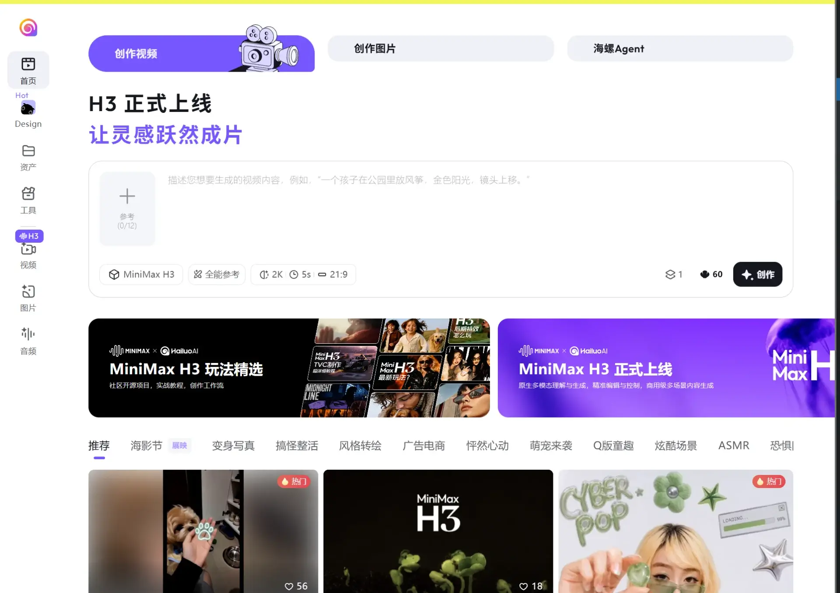Select the 创作图片 tab
The width and height of the screenshot is (840, 593).
click(441, 49)
